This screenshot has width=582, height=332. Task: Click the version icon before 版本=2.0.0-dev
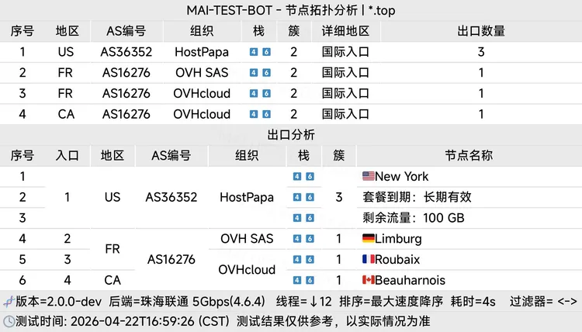coord(8,301)
